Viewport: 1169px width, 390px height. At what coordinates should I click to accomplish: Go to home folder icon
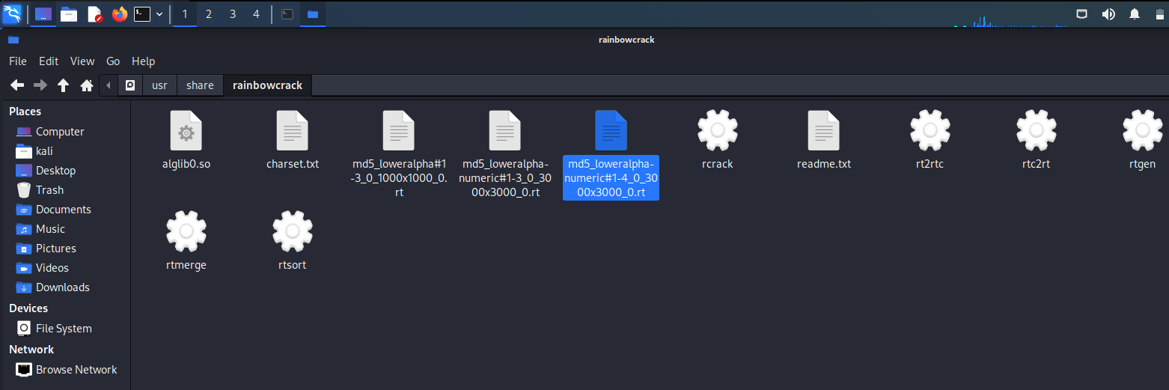(87, 85)
